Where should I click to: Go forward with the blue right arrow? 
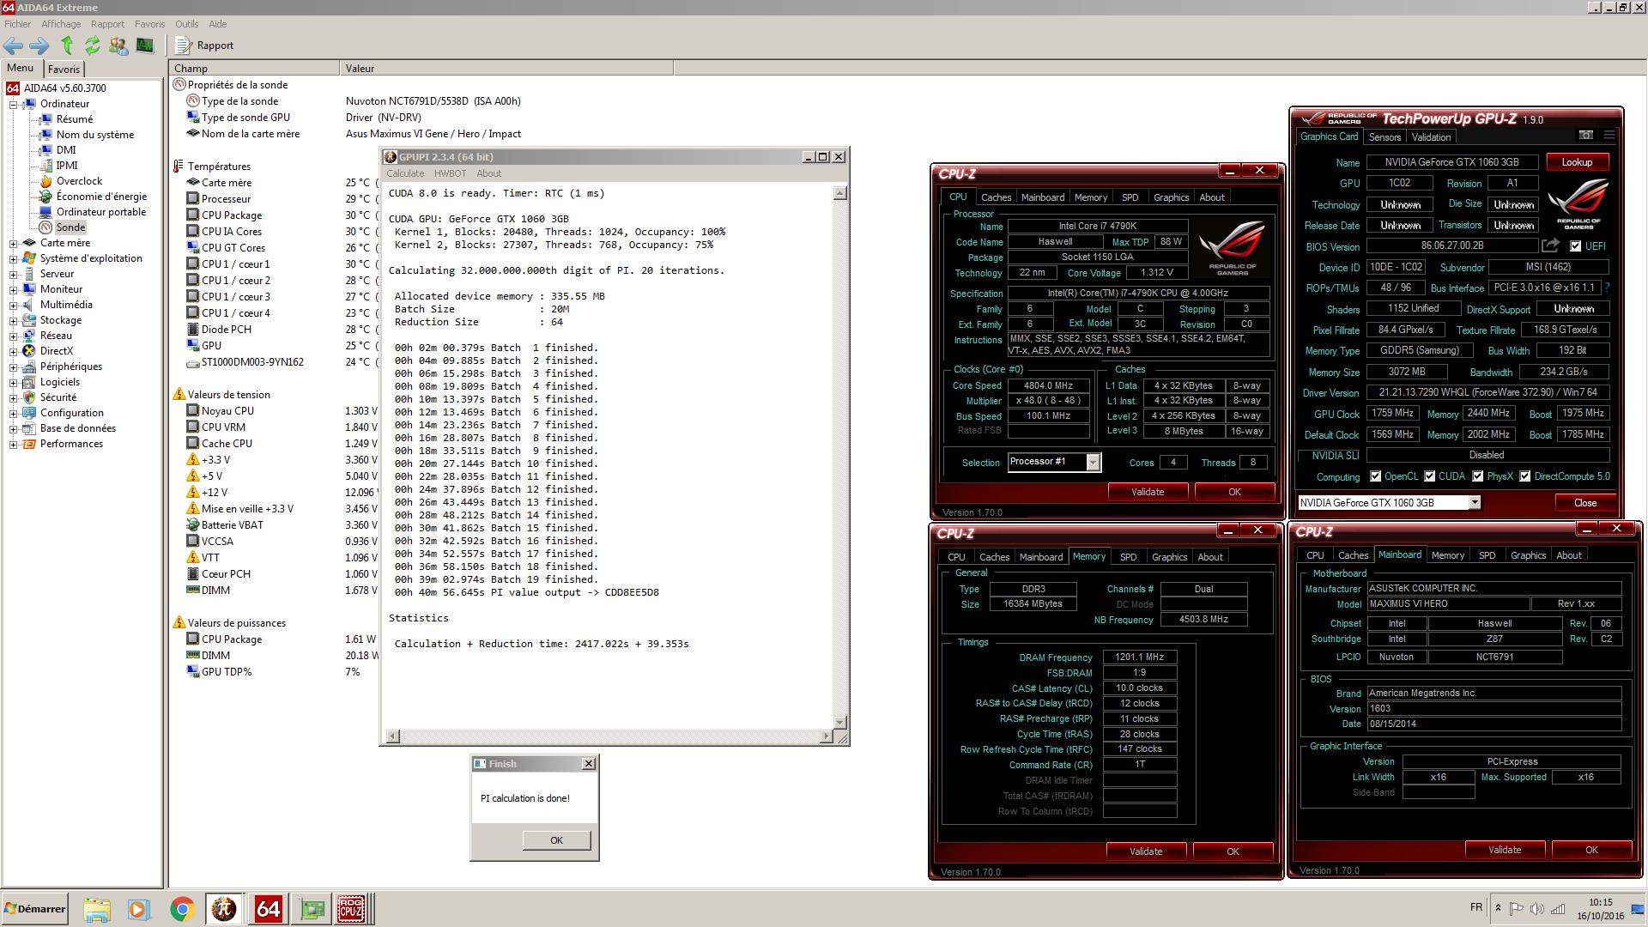click(x=39, y=45)
